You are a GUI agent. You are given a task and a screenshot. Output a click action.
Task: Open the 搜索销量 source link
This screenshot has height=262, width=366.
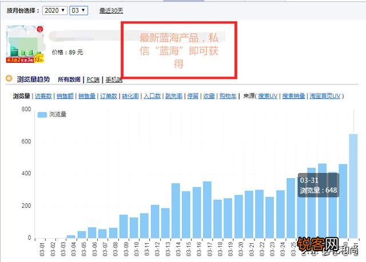[x=293, y=96]
